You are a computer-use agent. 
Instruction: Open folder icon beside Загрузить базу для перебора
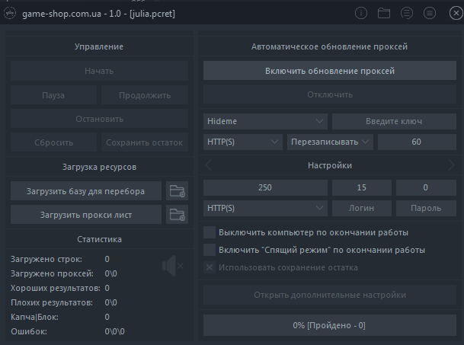pyautogui.click(x=177, y=191)
